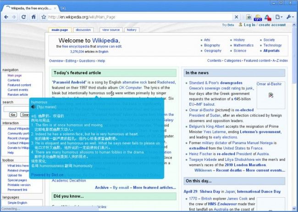Open Featured content in navigation sidebar
The width and height of the screenshot is (298, 212).
[x=19, y=85]
